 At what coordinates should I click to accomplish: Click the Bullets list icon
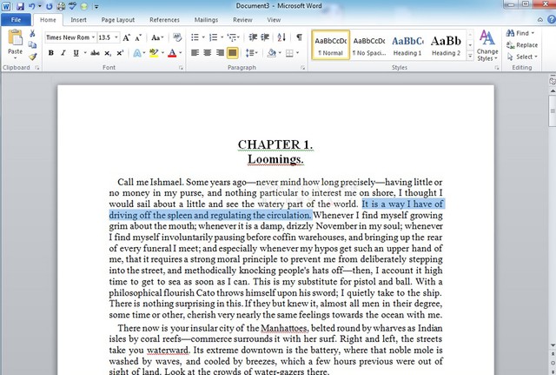pos(195,37)
